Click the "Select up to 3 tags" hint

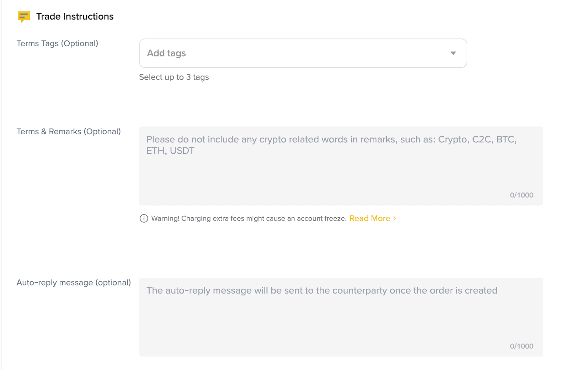point(174,77)
